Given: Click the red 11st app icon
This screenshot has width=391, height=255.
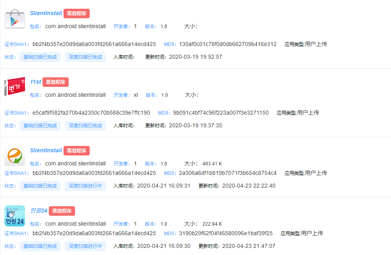Looking at the screenshot, I should click(x=15, y=86).
